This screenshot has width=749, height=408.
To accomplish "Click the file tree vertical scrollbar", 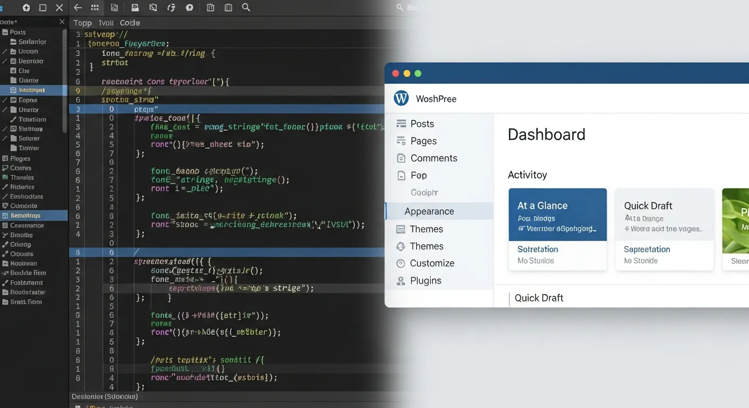I will click(65, 80).
